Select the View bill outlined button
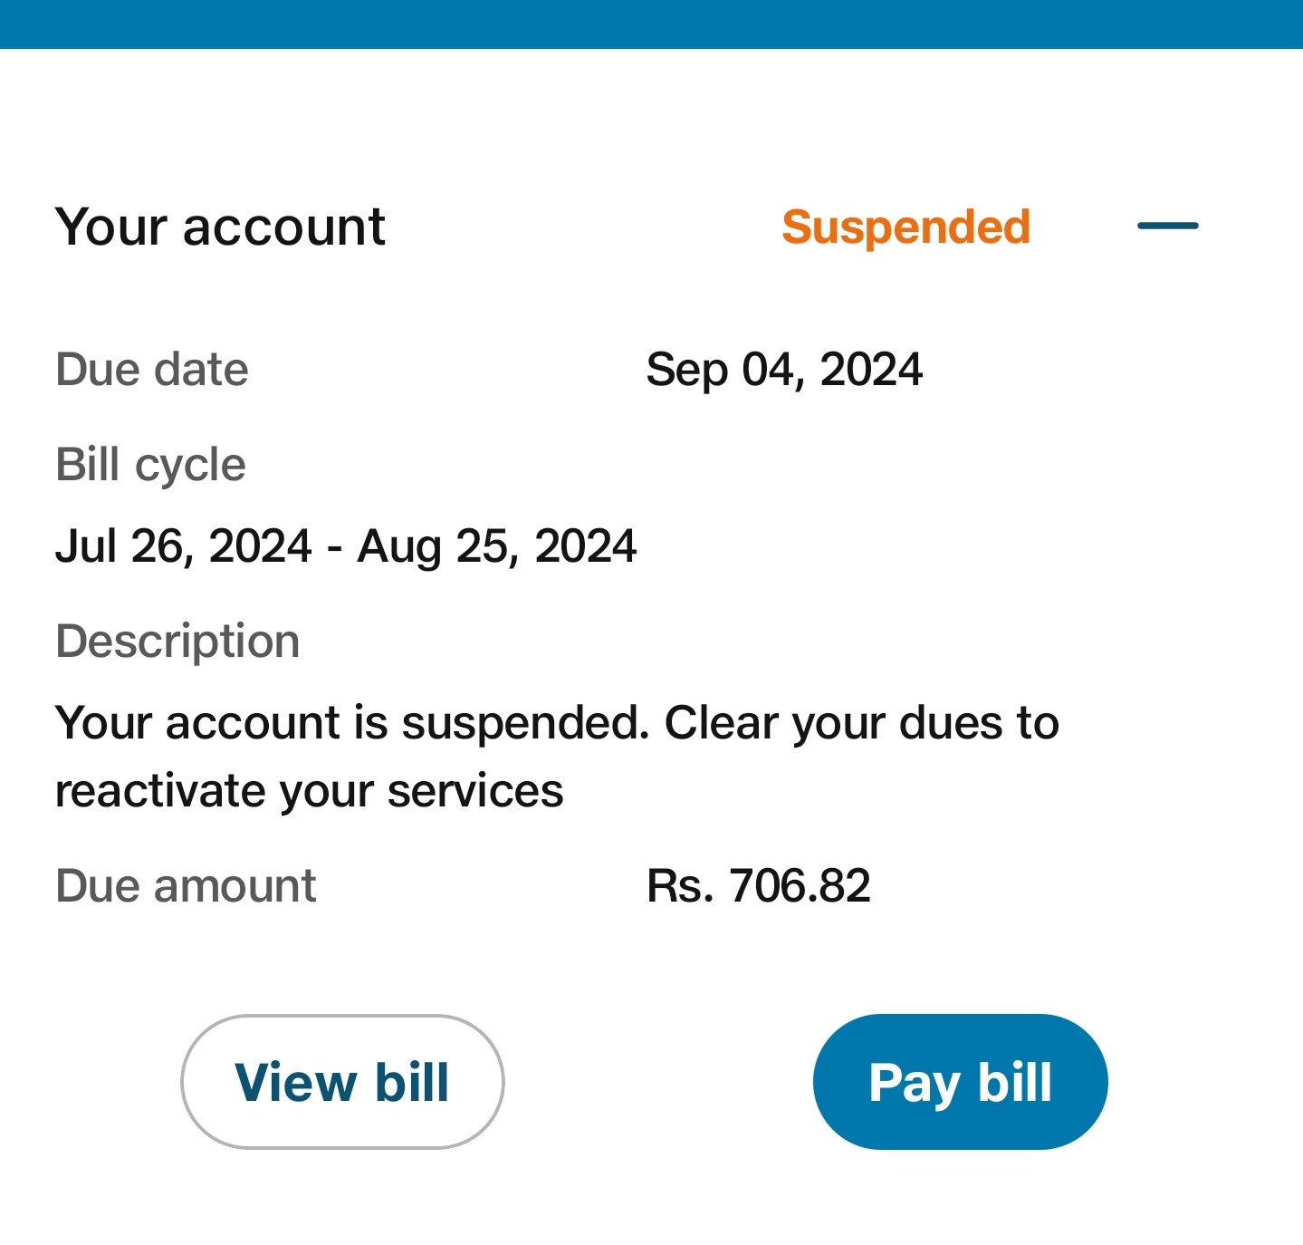 pyautogui.click(x=341, y=1081)
